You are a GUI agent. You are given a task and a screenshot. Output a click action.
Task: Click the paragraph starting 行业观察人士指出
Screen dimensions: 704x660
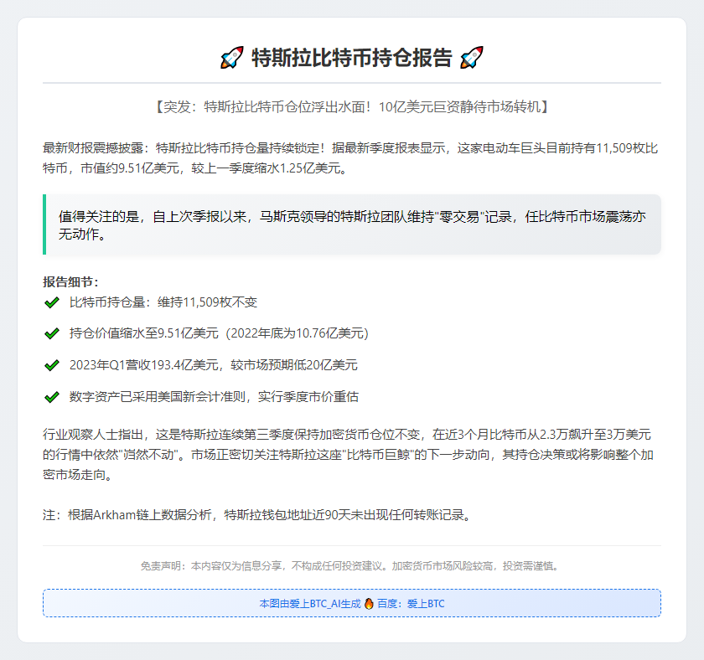(x=348, y=455)
